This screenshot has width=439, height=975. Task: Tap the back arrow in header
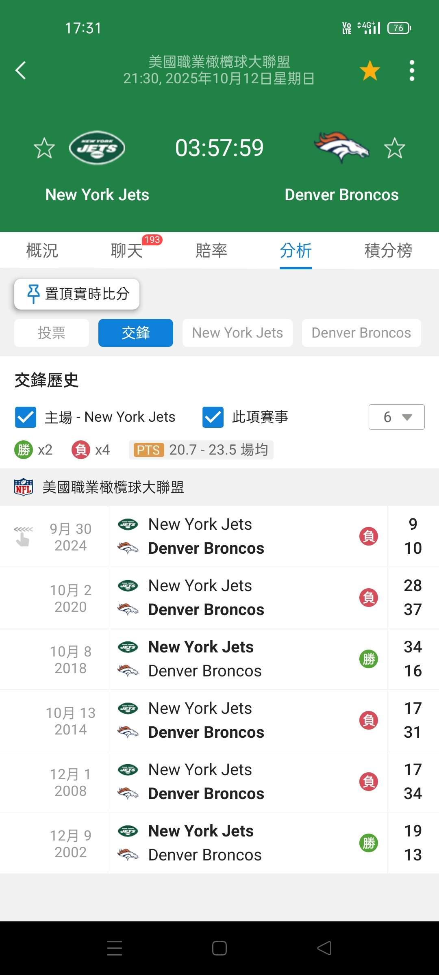21,70
